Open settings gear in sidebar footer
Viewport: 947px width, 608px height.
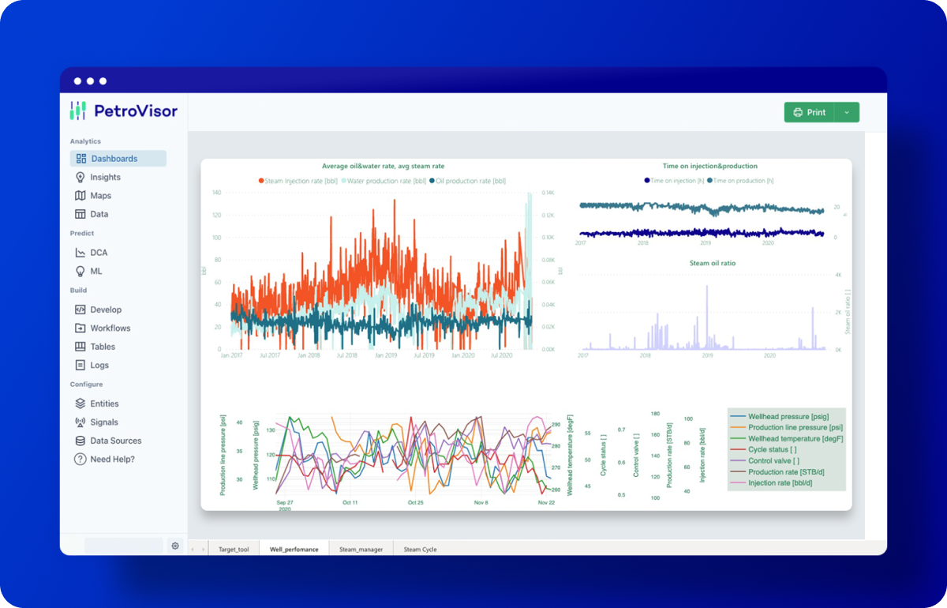(175, 546)
